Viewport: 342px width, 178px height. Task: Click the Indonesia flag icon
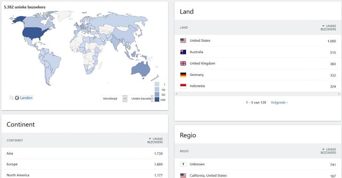click(x=183, y=86)
